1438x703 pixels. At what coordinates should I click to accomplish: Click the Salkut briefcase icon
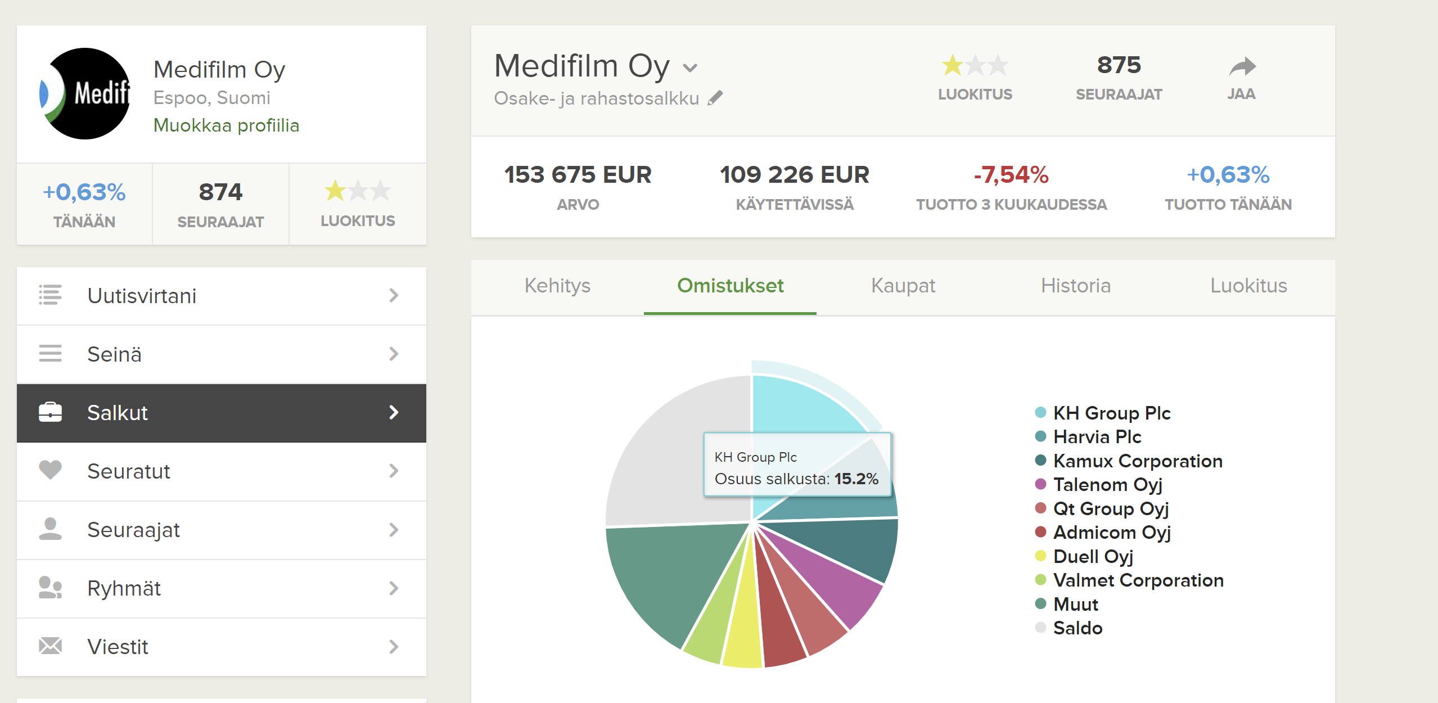50,412
